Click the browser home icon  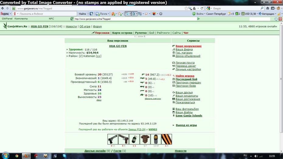[x=268, y=8]
